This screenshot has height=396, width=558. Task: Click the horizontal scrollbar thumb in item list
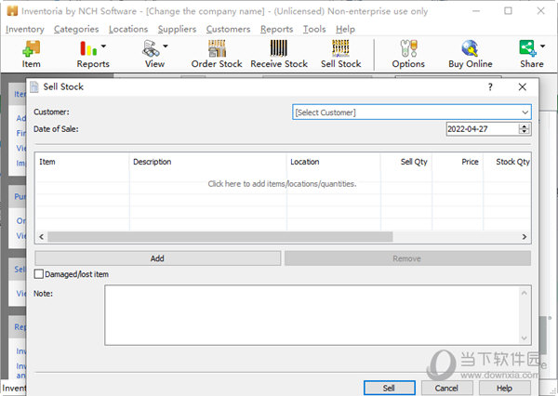220,237
